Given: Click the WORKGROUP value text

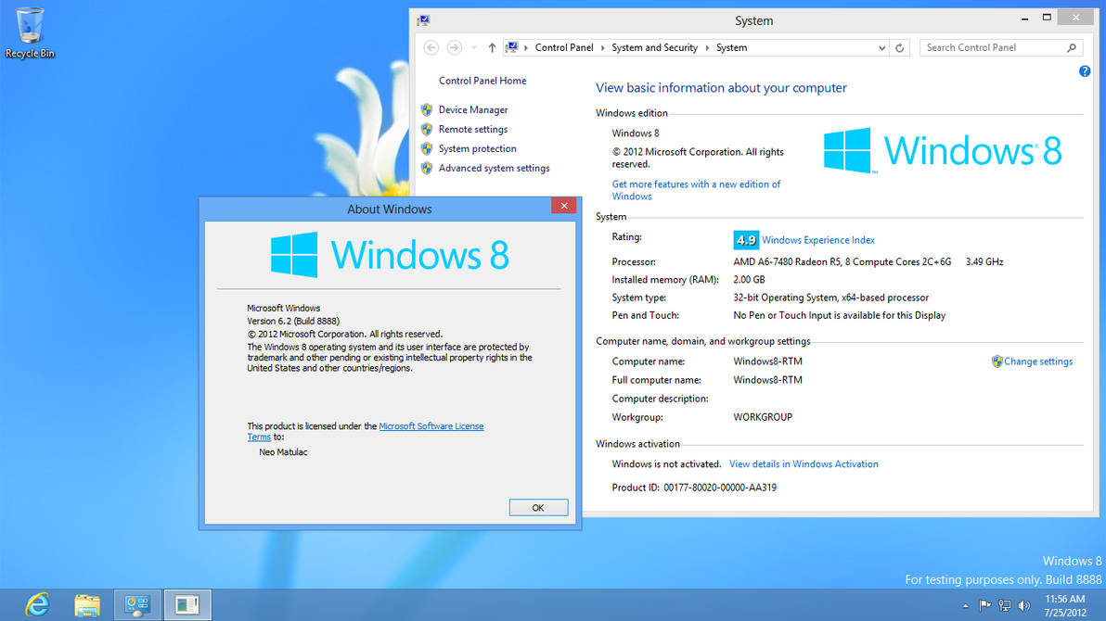Looking at the screenshot, I should pos(763,416).
